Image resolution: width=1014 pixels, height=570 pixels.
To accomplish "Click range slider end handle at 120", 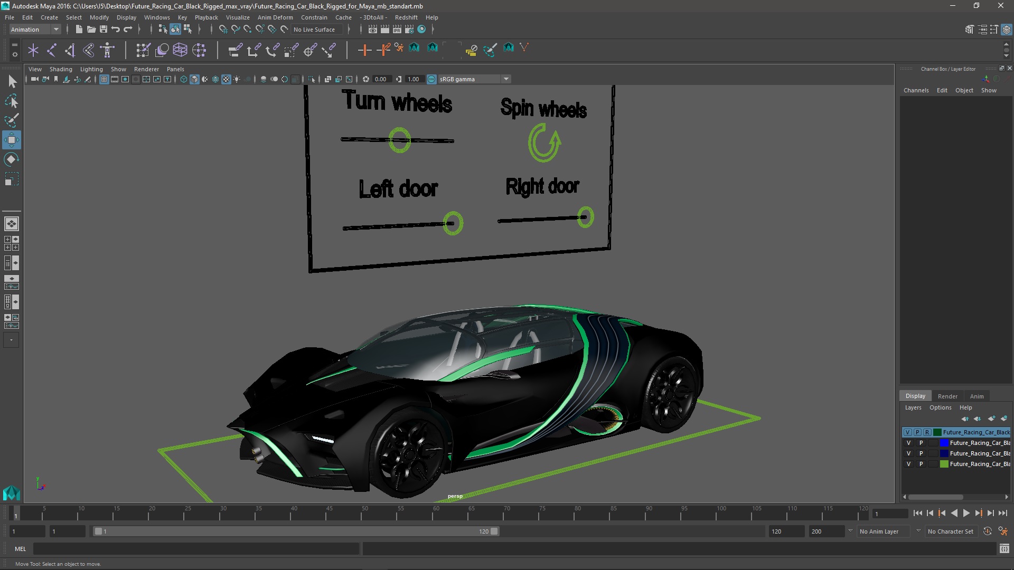I will coord(494,531).
